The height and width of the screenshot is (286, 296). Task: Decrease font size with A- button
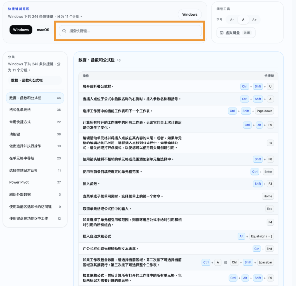pos(232,20)
